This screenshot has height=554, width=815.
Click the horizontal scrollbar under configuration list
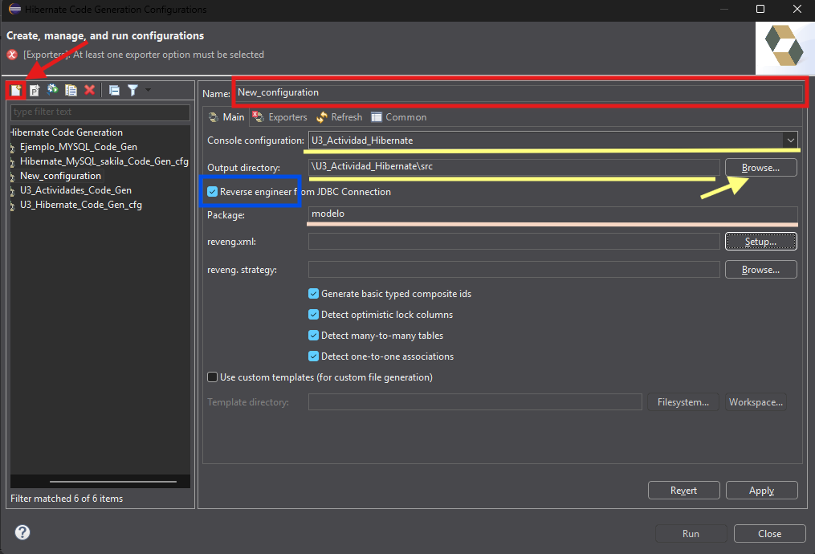click(x=112, y=482)
